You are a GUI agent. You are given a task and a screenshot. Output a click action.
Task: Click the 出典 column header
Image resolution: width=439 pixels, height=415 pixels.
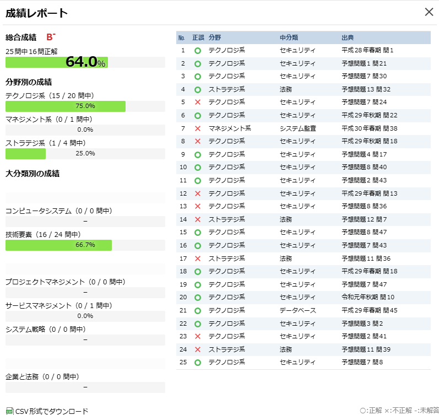(x=348, y=37)
